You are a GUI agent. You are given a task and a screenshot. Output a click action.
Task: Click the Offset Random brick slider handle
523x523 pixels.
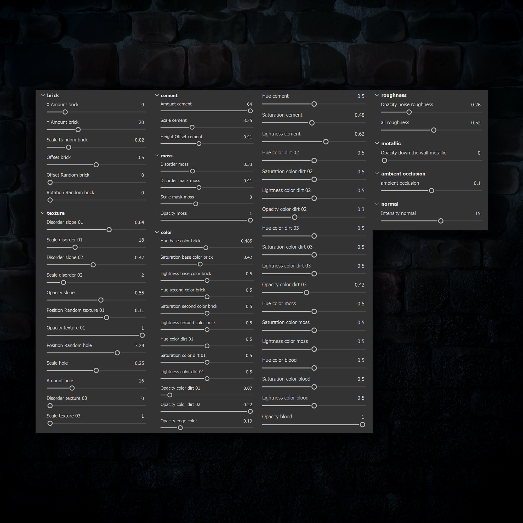point(50,183)
